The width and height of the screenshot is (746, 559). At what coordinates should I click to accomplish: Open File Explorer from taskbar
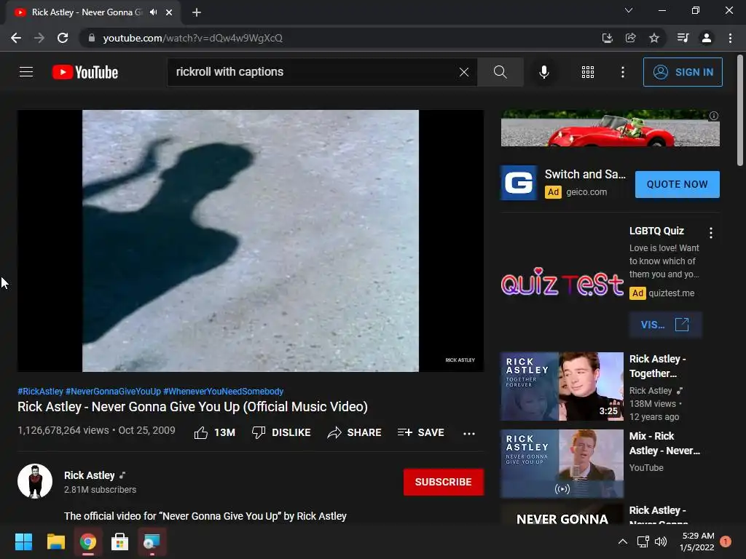pos(55,542)
